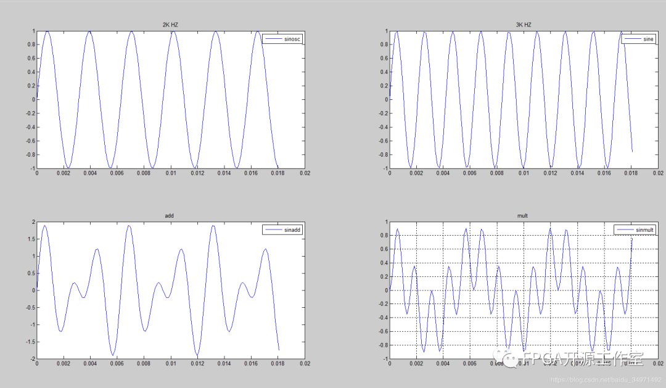666x388 pixels.
Task: Select the "2K HZ" plot title
Action: point(170,25)
